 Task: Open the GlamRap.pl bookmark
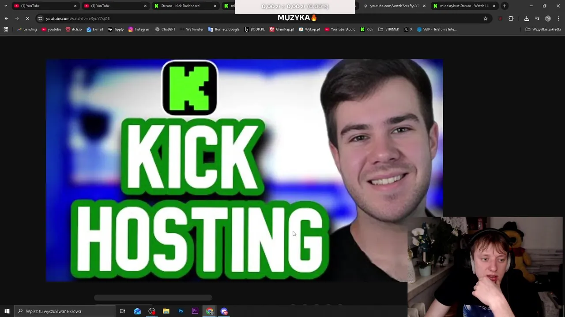pos(282,29)
